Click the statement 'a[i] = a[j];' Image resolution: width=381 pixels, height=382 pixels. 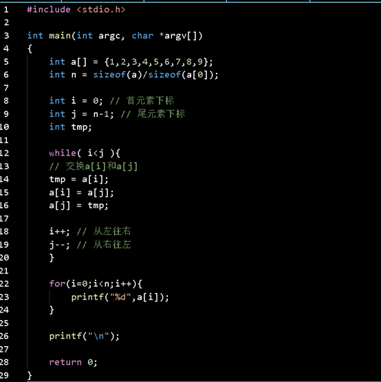pos(81,193)
